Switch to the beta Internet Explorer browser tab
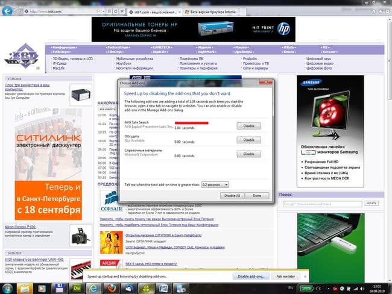Screen dimensions: 392x294 pyautogui.click(x=212, y=12)
